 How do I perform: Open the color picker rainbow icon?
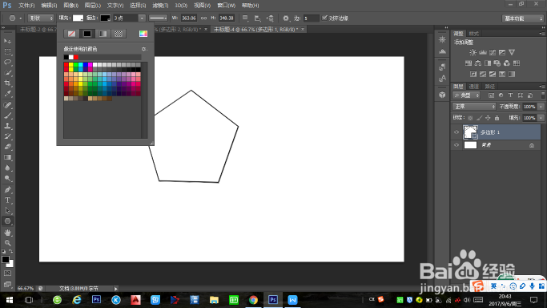(143, 34)
